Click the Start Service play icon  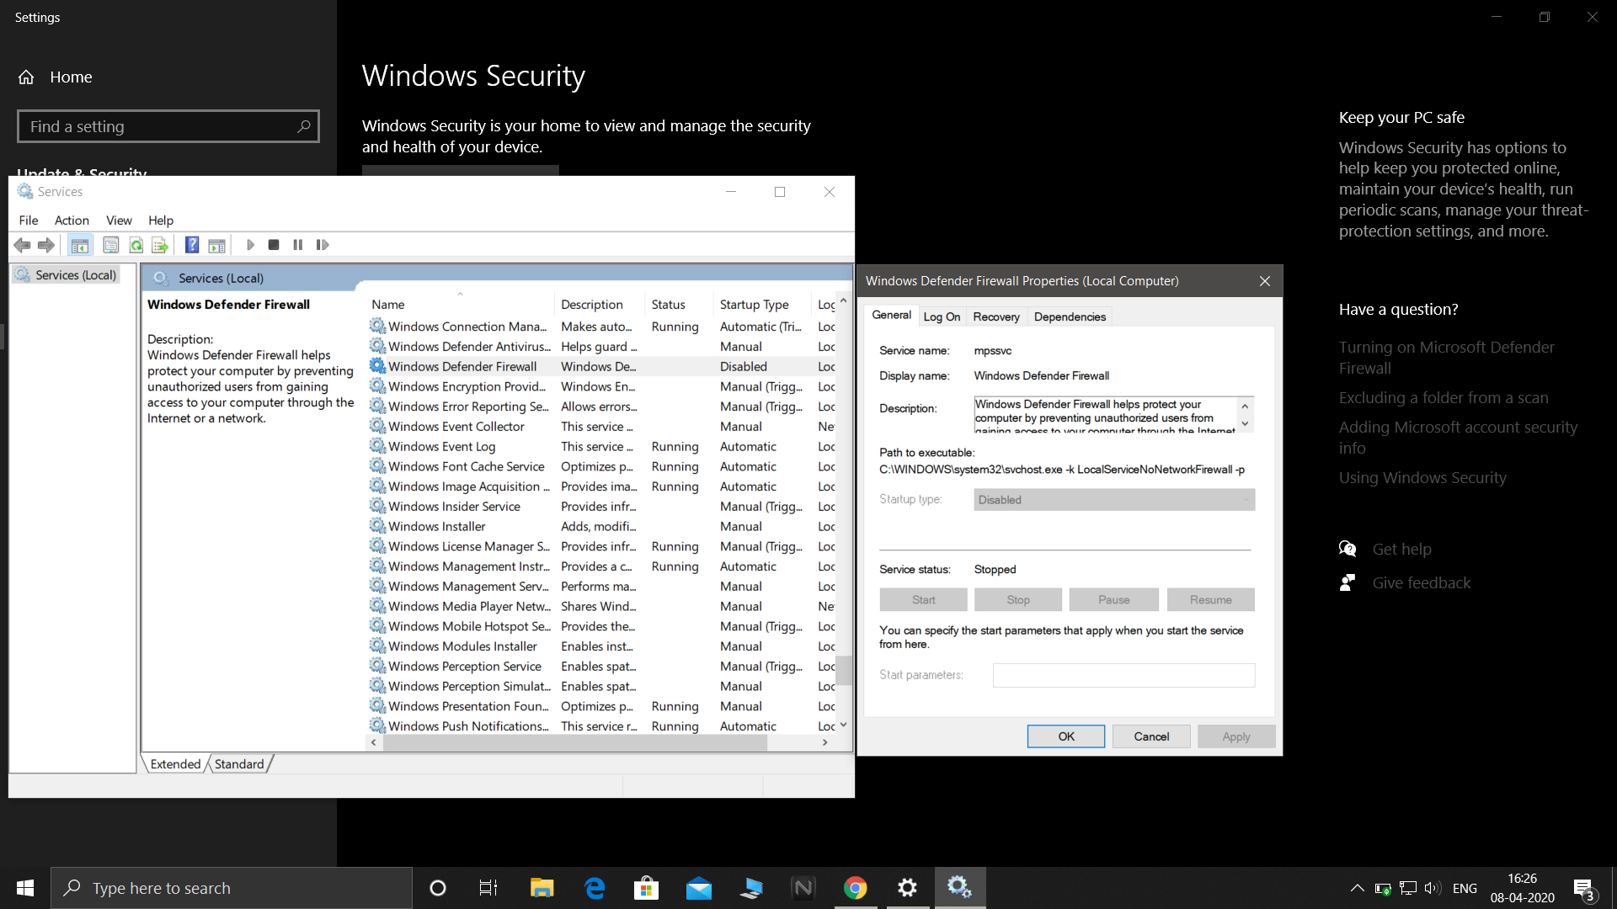pos(250,245)
